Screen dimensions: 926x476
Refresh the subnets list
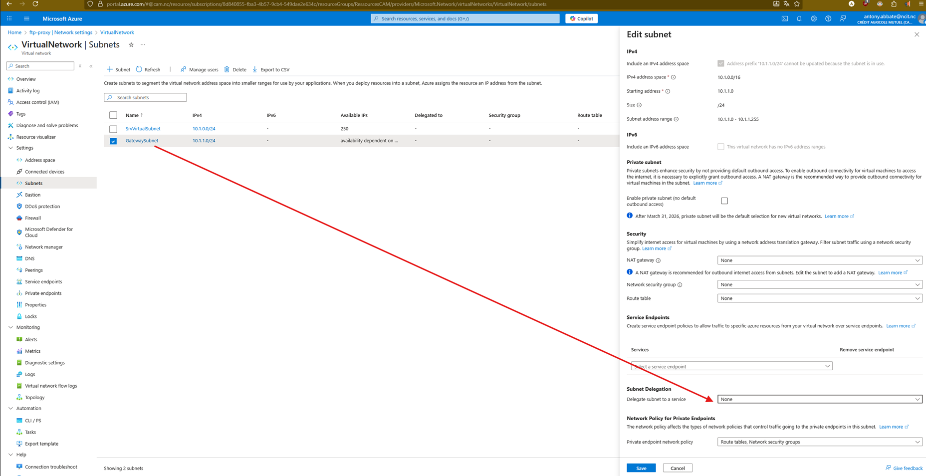148,69
